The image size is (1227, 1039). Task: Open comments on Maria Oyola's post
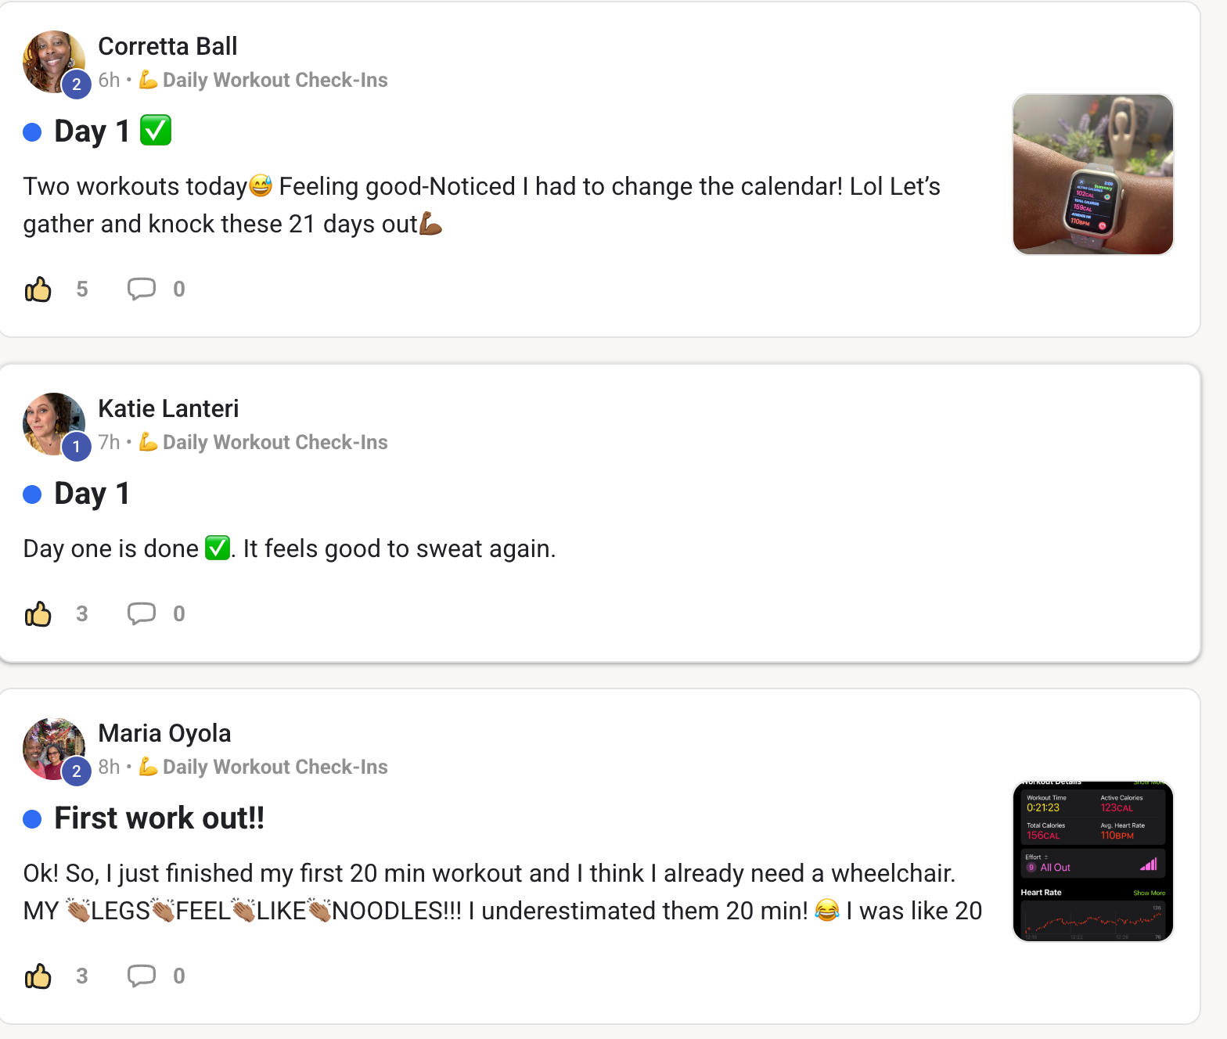(142, 976)
